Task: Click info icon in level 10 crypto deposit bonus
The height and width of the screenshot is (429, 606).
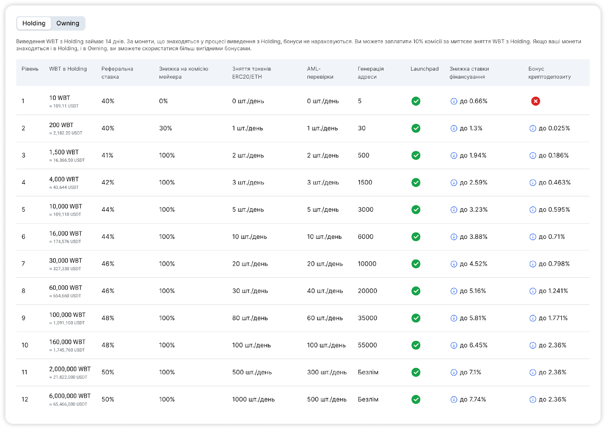Action: pyautogui.click(x=533, y=345)
